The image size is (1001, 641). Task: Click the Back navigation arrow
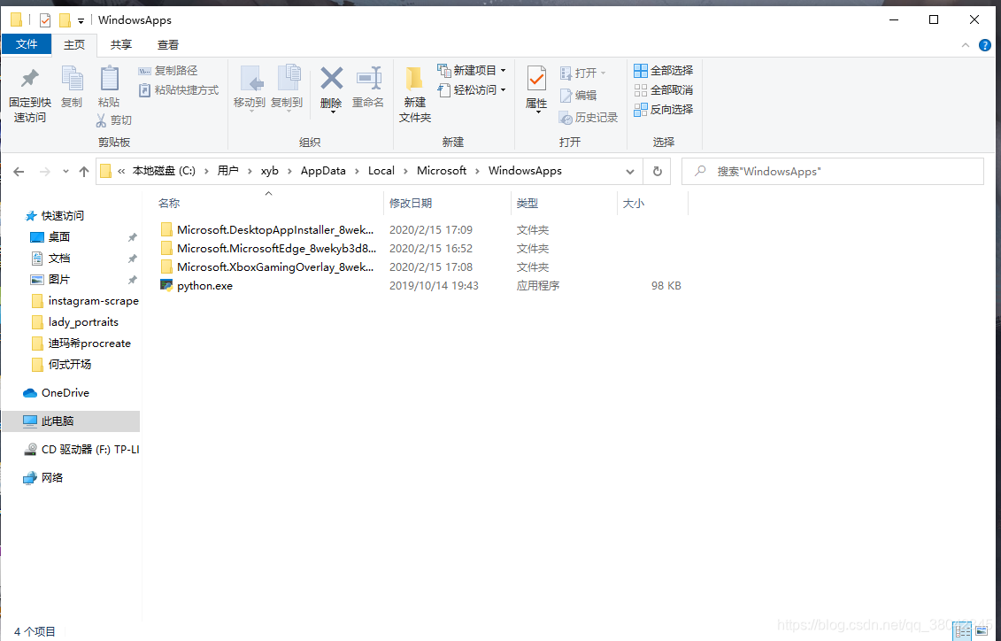coord(19,171)
